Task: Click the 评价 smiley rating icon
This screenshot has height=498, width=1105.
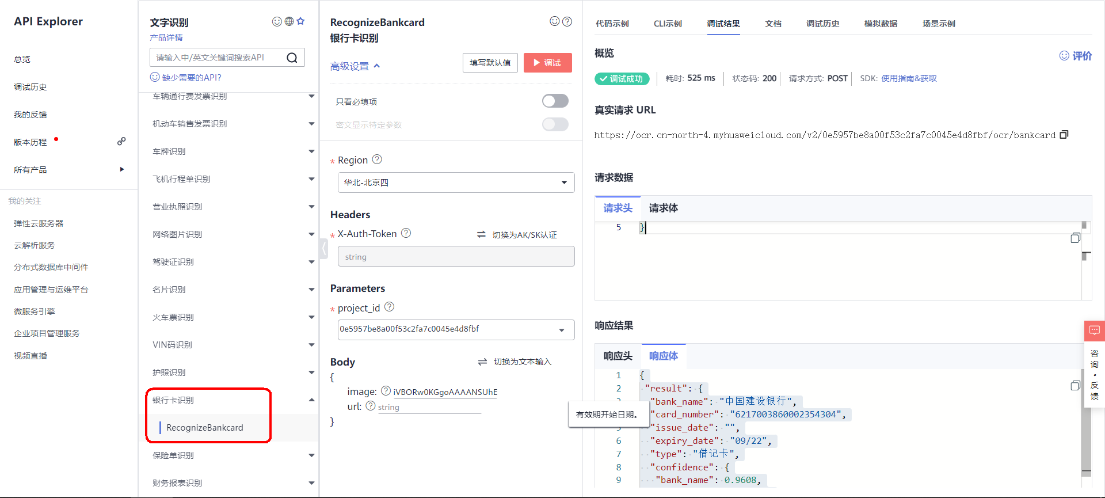Action: 1064,56
